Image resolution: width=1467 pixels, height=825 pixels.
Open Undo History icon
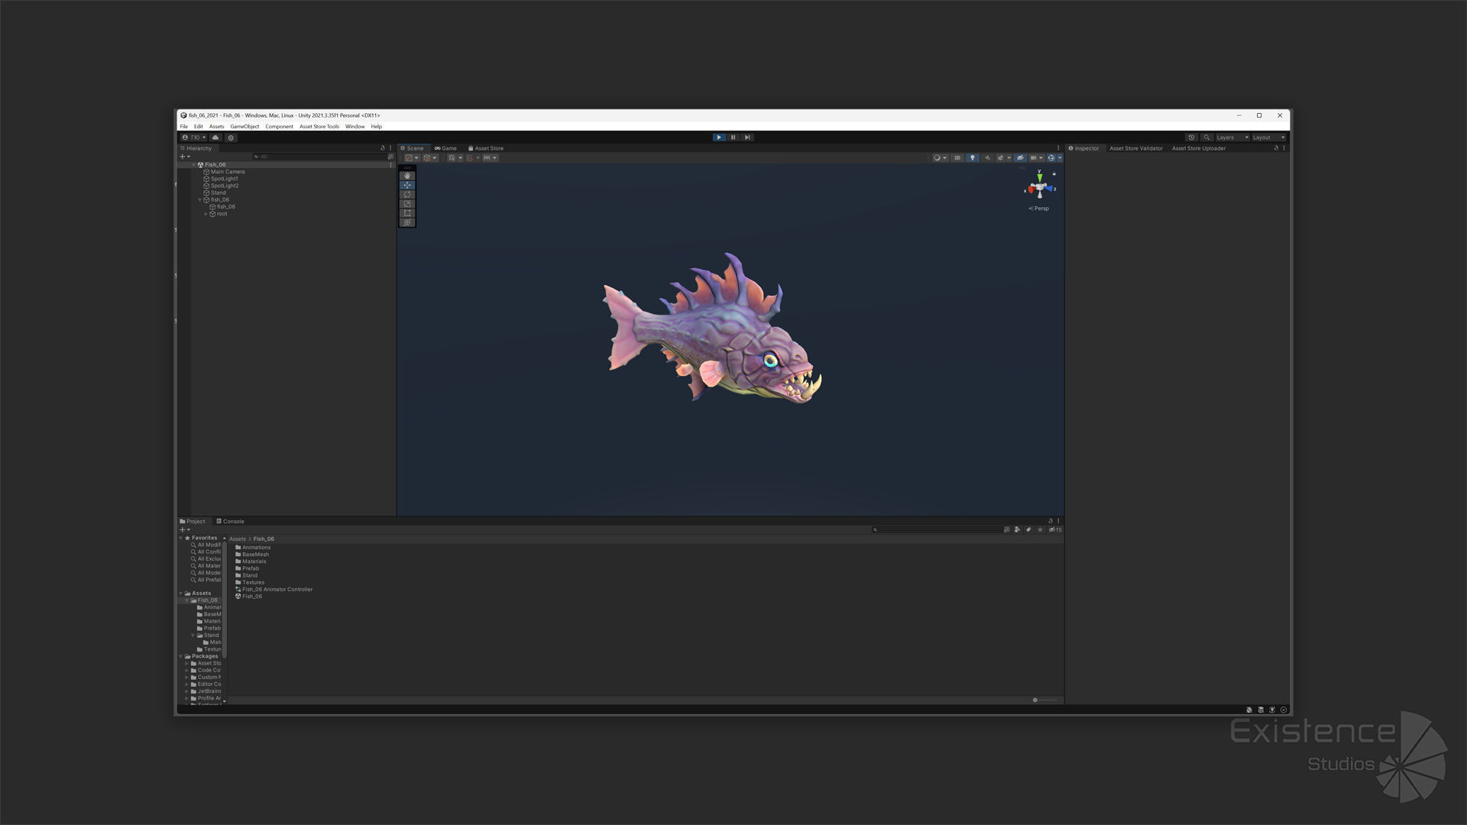point(1191,137)
